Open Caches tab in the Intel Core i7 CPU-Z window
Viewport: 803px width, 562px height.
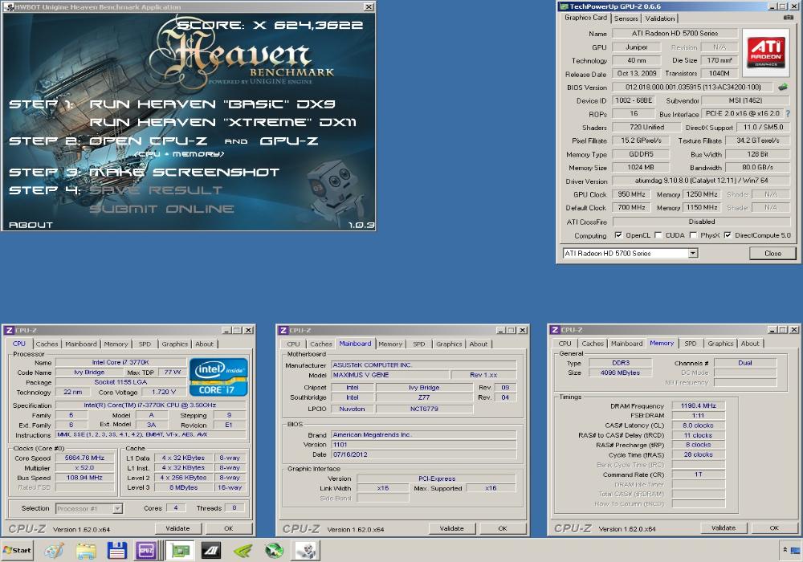(47, 344)
